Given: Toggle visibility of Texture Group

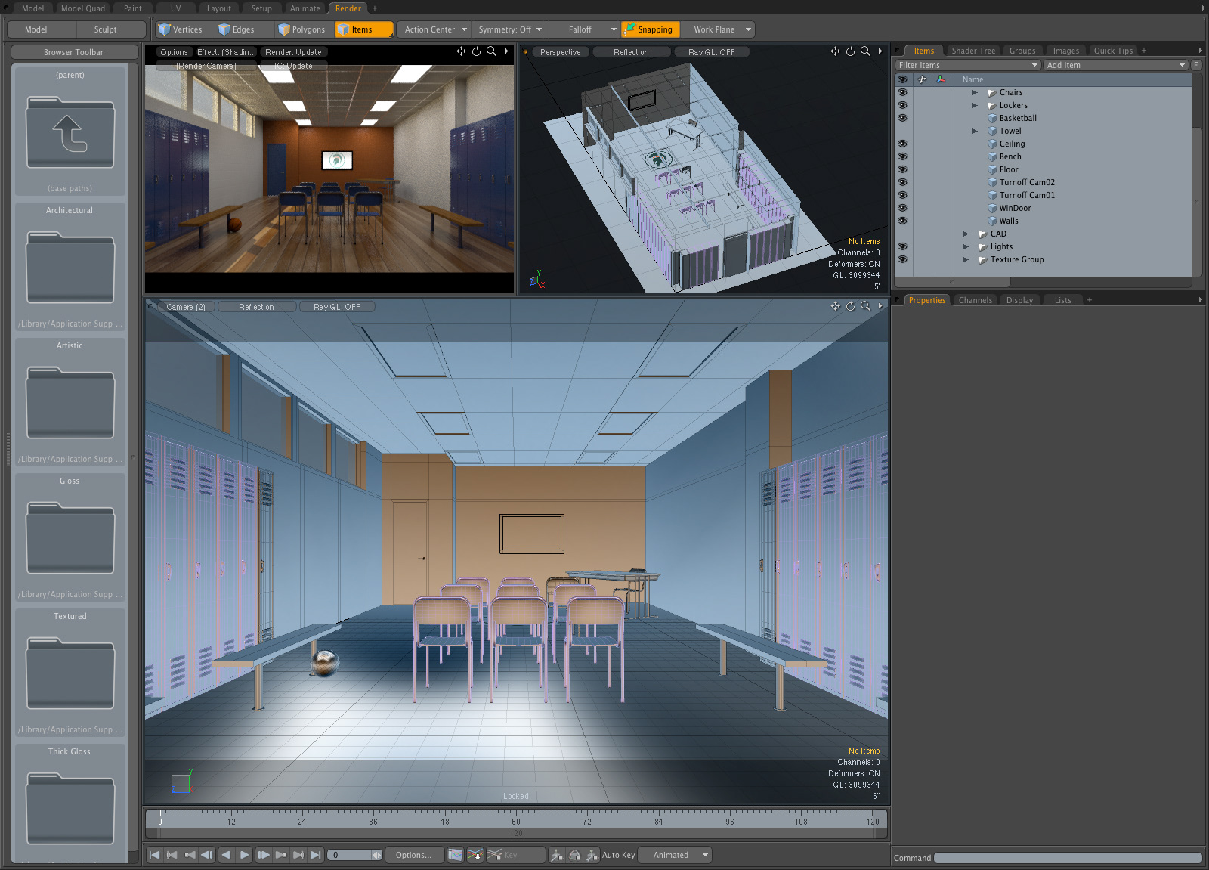Looking at the screenshot, I should 902,259.
